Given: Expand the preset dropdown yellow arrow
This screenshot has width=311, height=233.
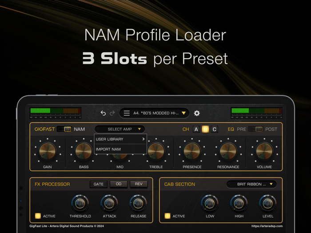Looking at the screenshot, I should (183, 113).
